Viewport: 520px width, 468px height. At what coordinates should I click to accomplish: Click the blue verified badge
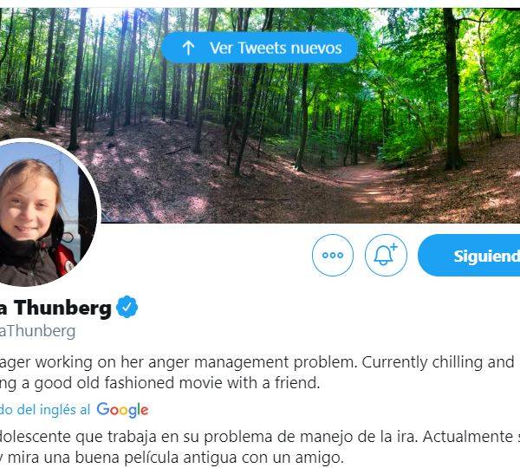[x=127, y=307]
